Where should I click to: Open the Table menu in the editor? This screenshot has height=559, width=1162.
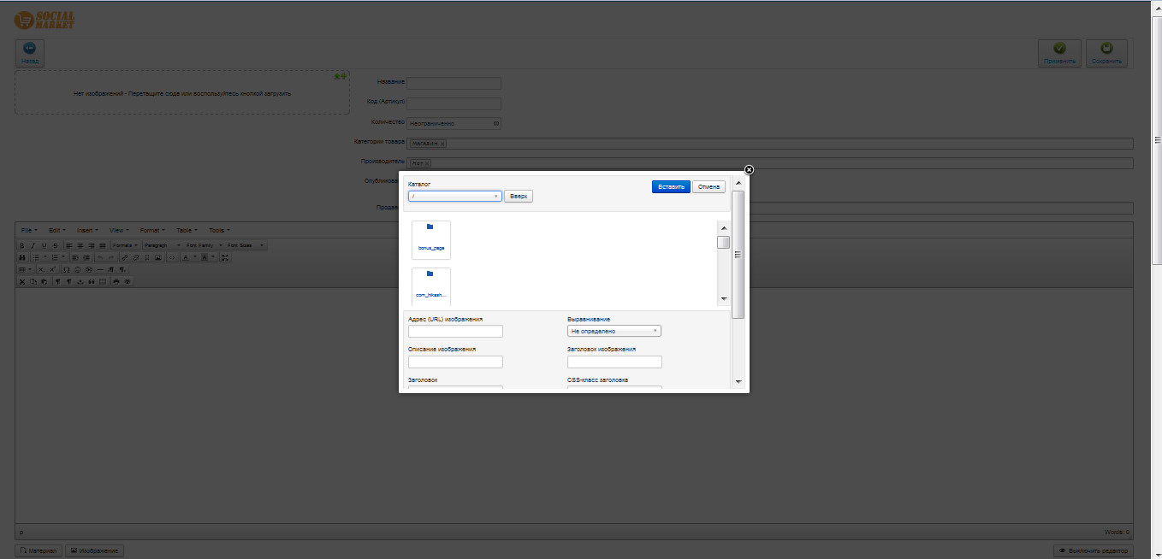point(187,230)
